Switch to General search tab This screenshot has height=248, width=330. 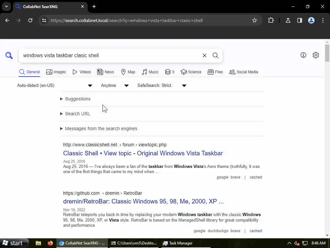click(x=29, y=72)
